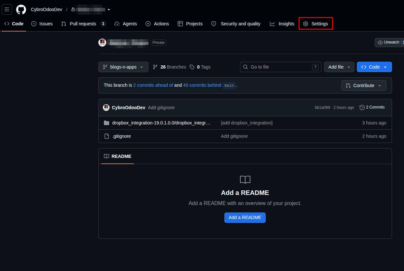This screenshot has height=271, width=404.
Task: Select the README tab
Action: [118, 156]
